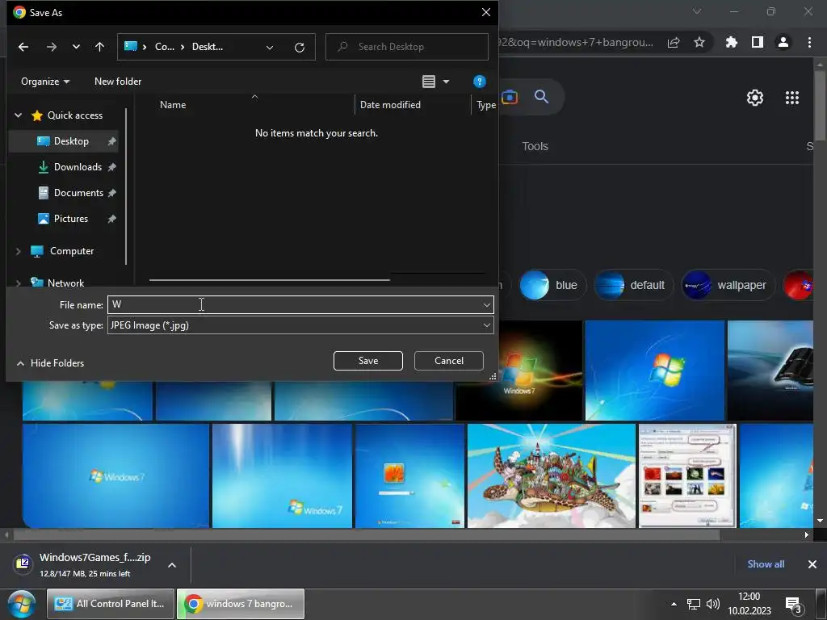The width and height of the screenshot is (827, 620).
Task: Open volume speaker tray icon
Action: 713,604
